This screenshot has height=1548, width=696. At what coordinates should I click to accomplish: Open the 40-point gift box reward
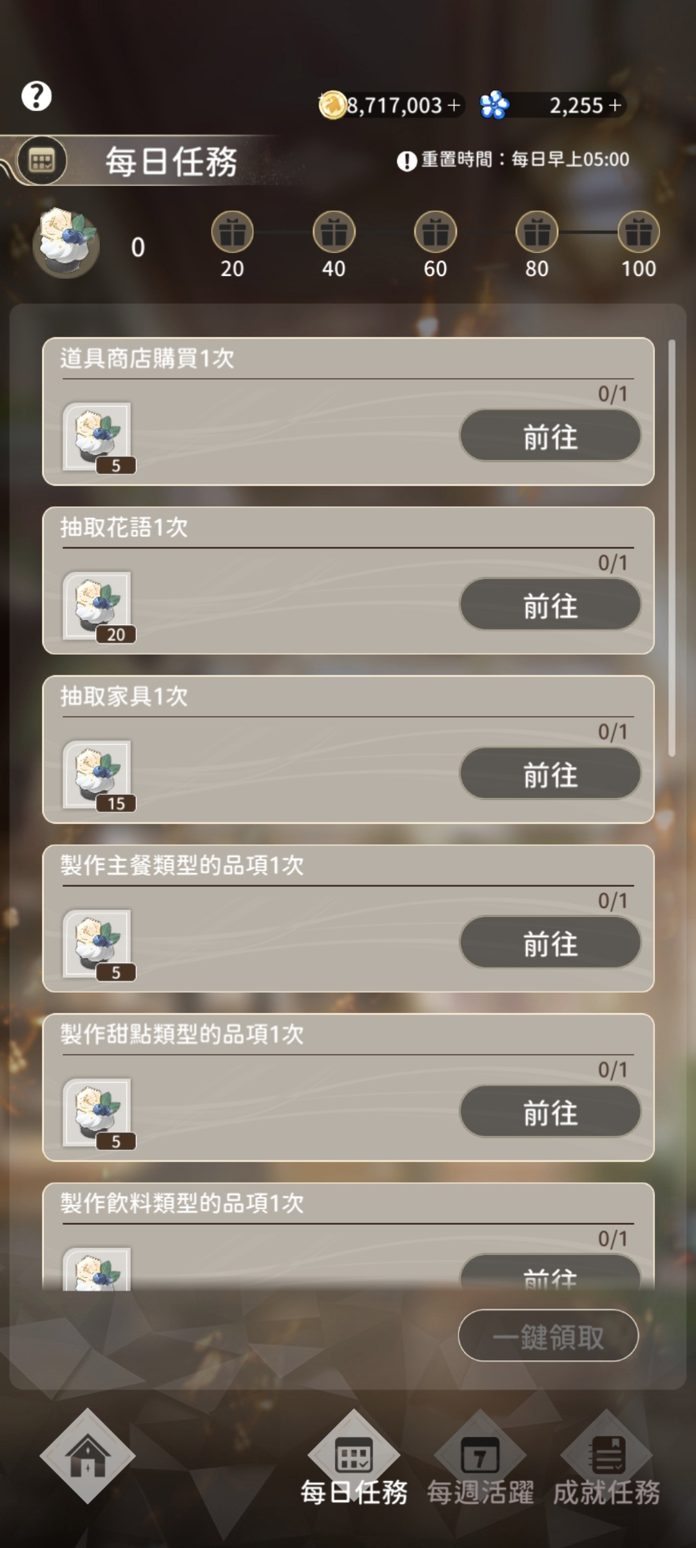334,232
